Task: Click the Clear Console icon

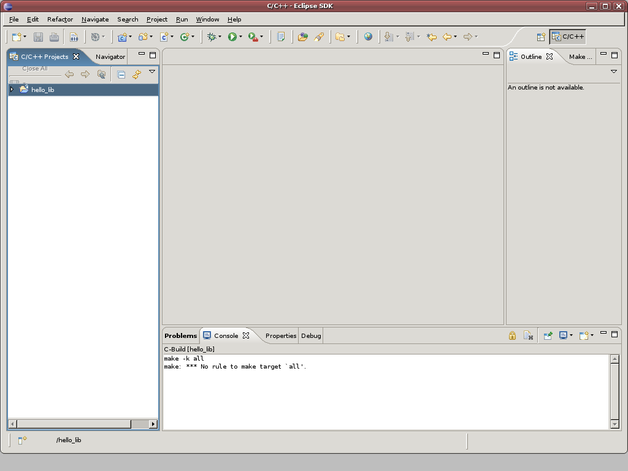Action: [528, 335]
